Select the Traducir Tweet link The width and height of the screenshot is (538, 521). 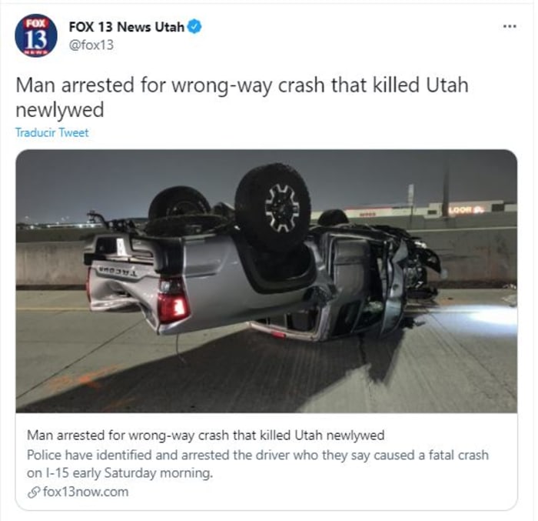51,132
